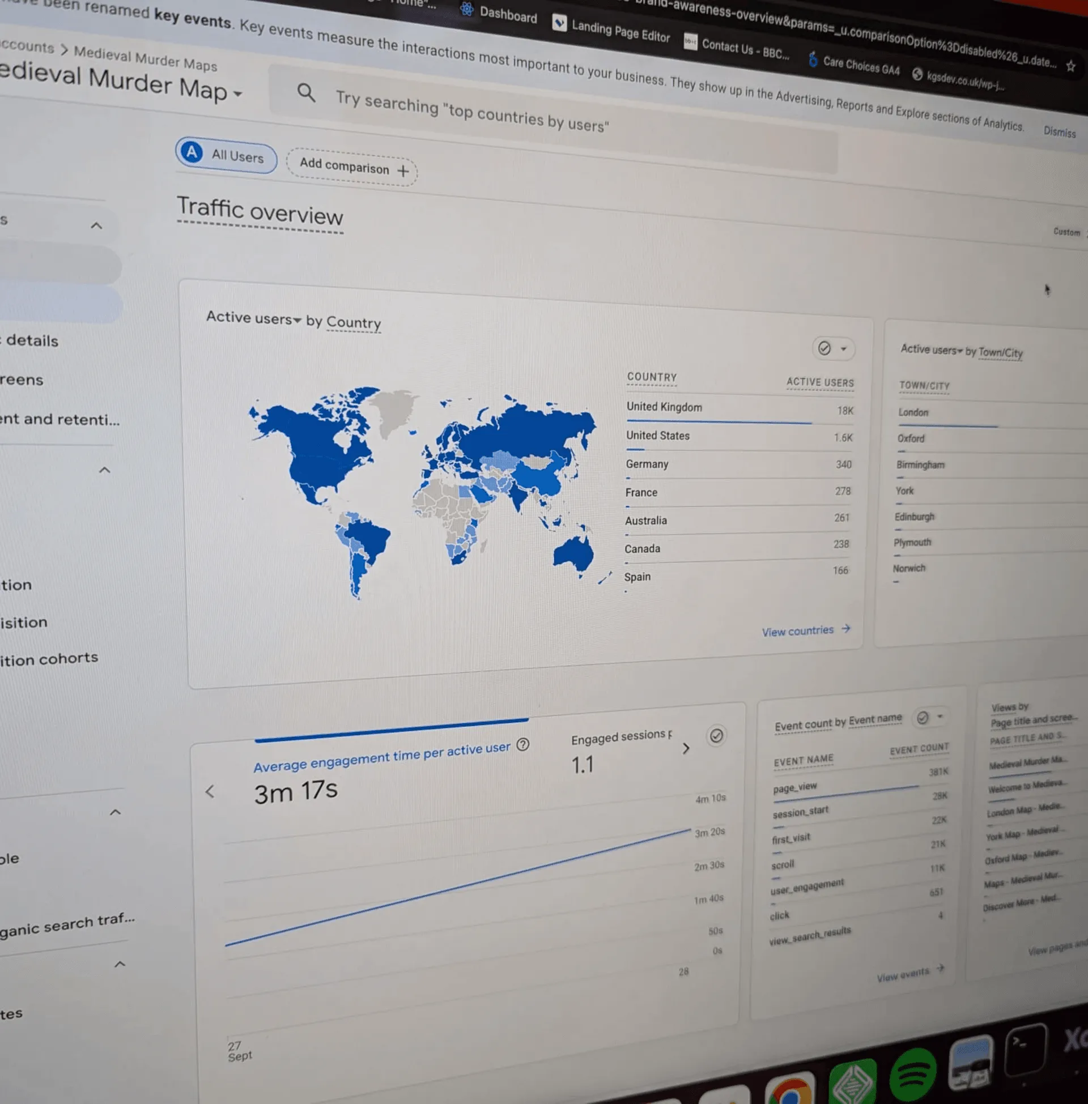Collapse the top sidebar section chevron
The width and height of the screenshot is (1088, 1104).
96,225
